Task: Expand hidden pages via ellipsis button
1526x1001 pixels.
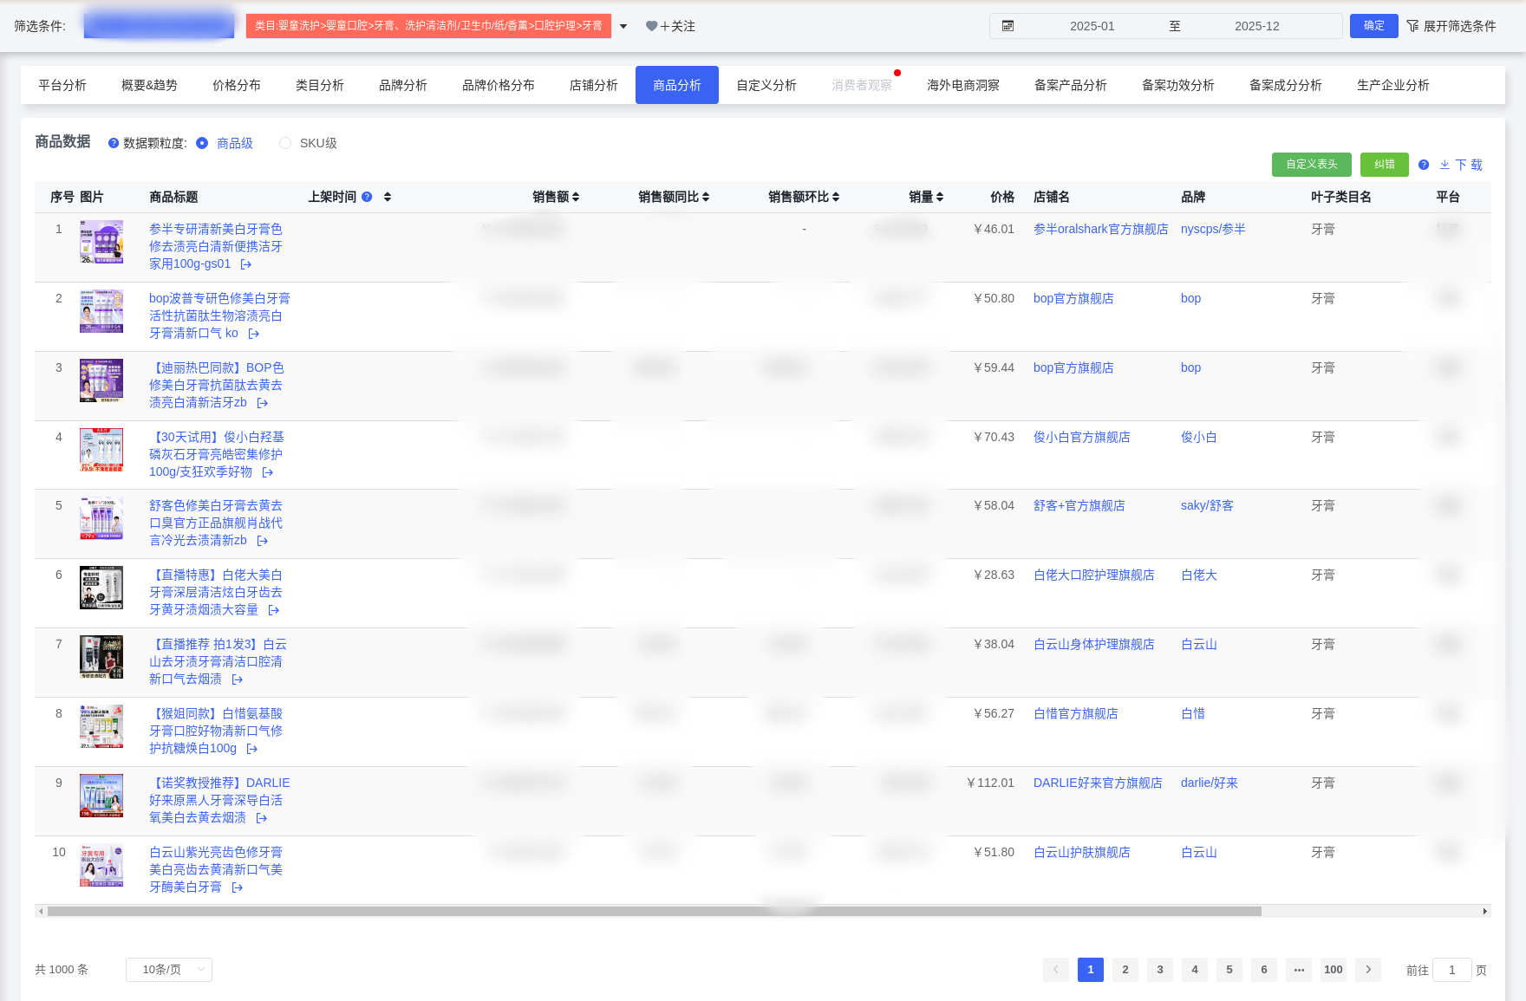Action: 1298,970
